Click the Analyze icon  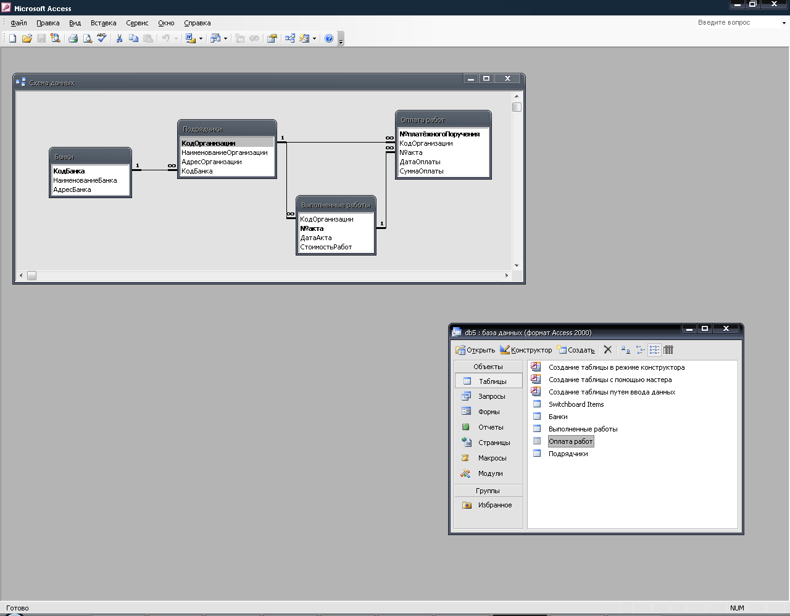tap(215, 38)
